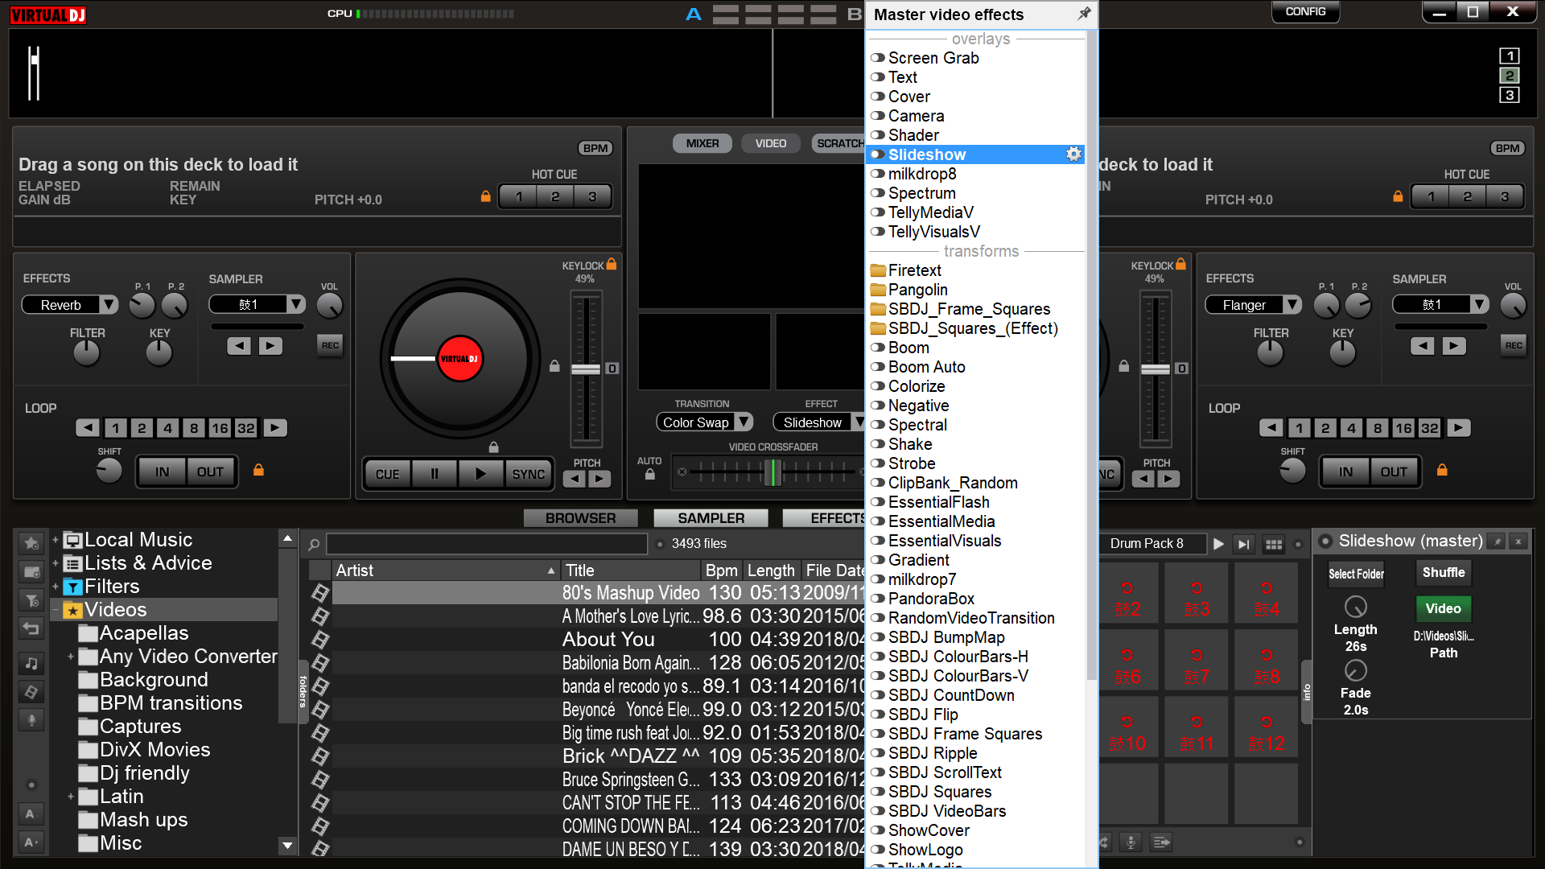Close the Slideshow (master) panel
Screen dimensions: 1545x869
click(1518, 542)
